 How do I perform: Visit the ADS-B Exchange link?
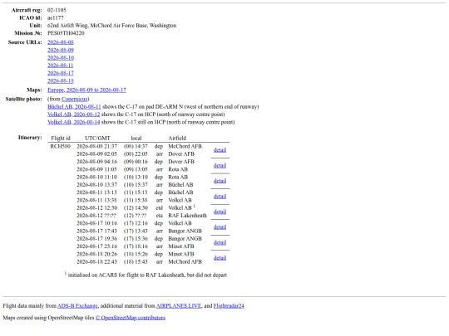[77, 306]
